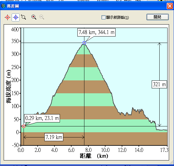Click the 400 tick label on elevation axis
This screenshot has width=174, height=166.
point(15,29)
